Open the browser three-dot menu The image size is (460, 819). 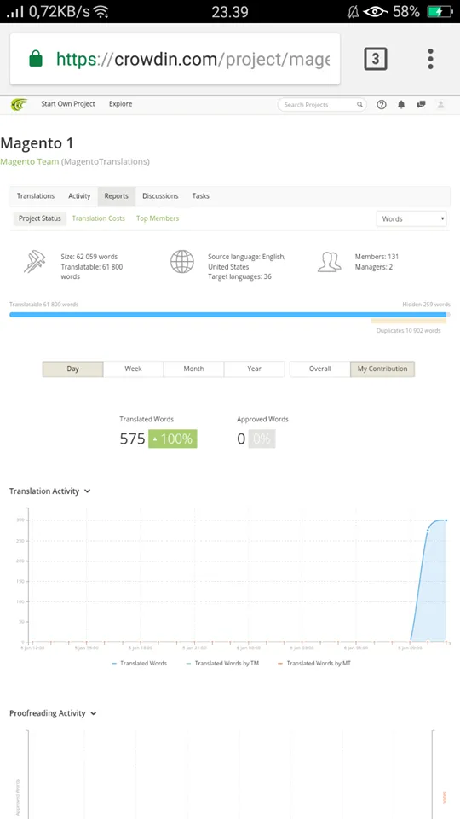tap(430, 59)
